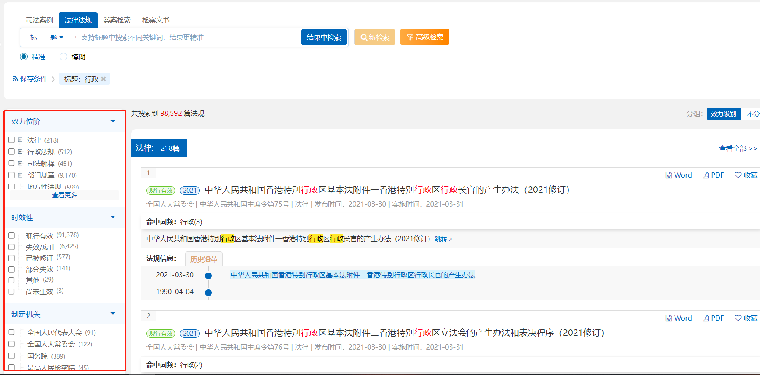Download second result as PDF

pos(713,318)
